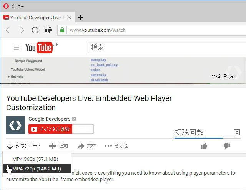Open Google Developers channel avatar

(x=15, y=125)
